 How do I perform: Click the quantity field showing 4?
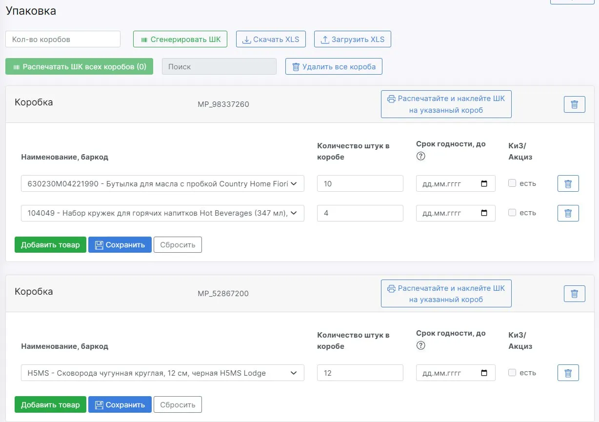click(x=360, y=213)
